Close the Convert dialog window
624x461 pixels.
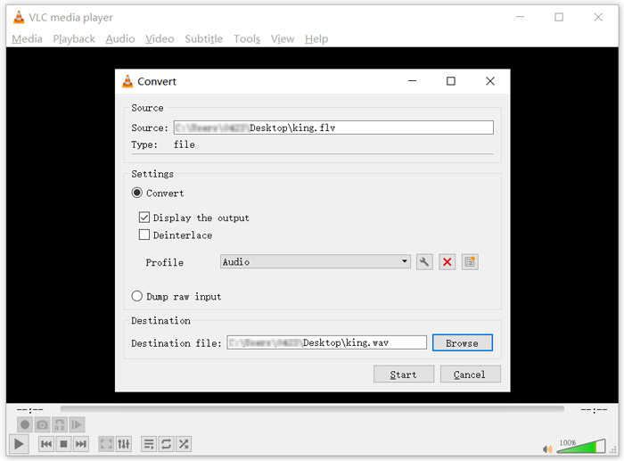(x=490, y=81)
